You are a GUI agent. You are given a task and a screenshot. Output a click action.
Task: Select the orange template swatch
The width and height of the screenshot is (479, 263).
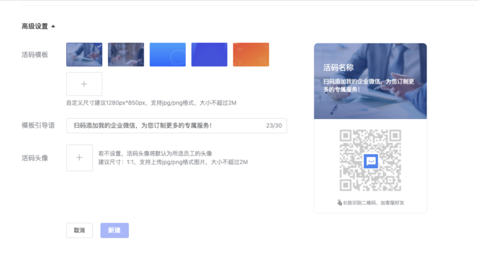pyautogui.click(x=251, y=55)
